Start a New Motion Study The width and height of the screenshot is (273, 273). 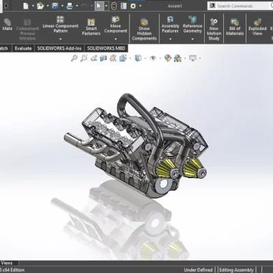(x=214, y=29)
